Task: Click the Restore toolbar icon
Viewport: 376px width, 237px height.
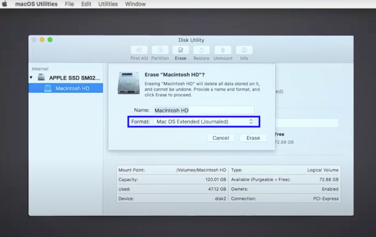Action: tap(202, 50)
